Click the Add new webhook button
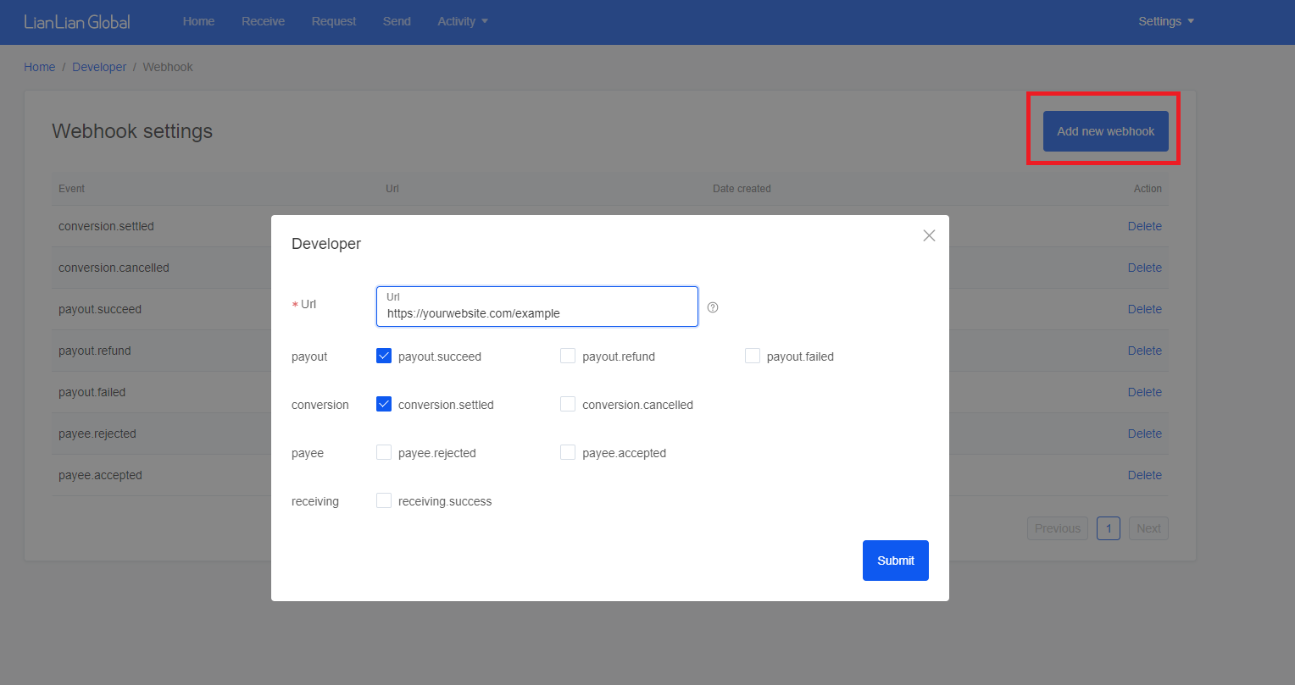1295x685 pixels. tap(1105, 131)
